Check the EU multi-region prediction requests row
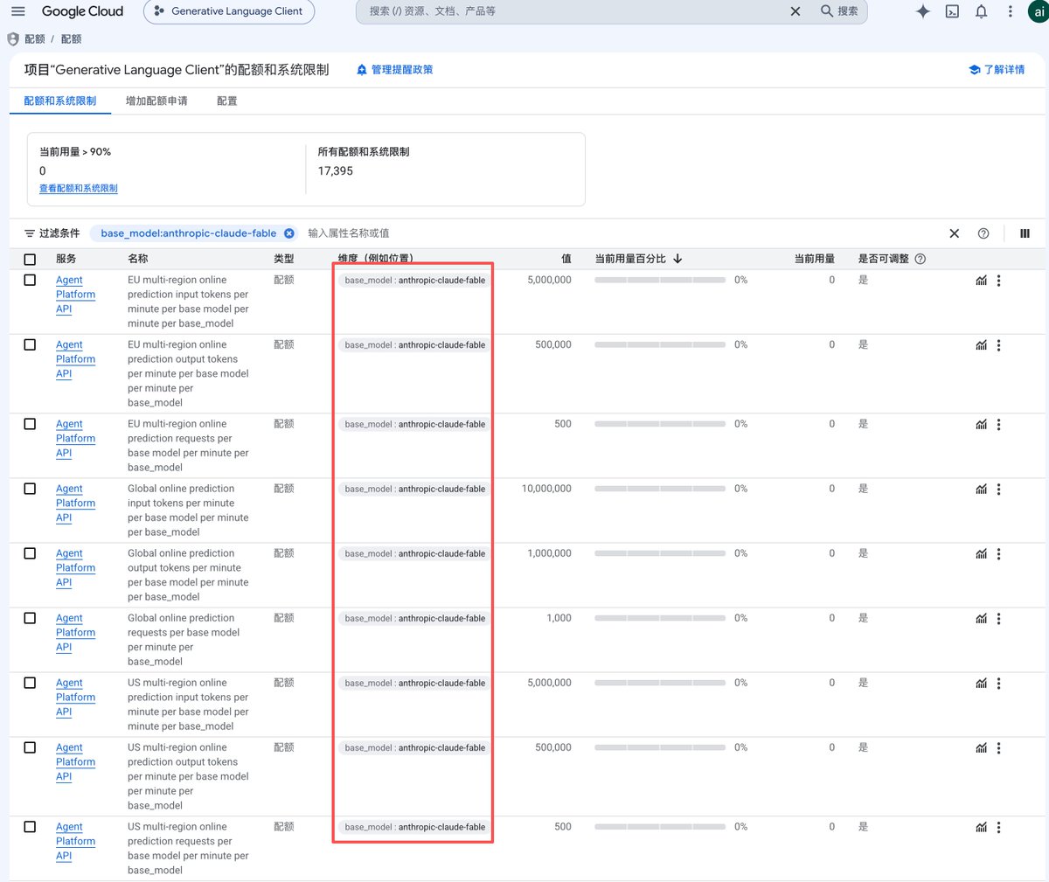The width and height of the screenshot is (1049, 882). click(30, 424)
